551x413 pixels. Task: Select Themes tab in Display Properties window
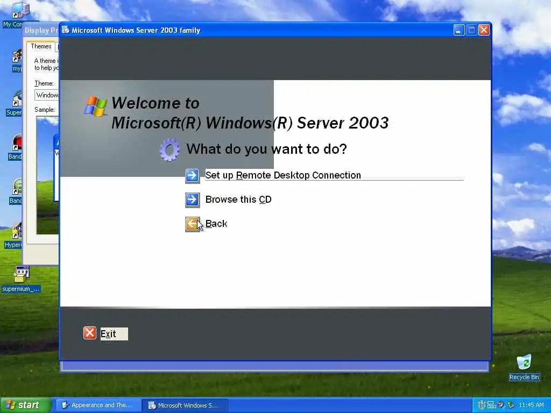[41, 46]
